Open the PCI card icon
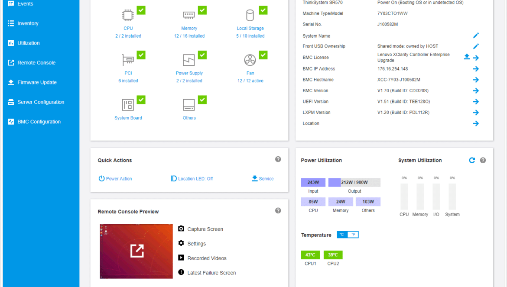The image size is (507, 287). (x=128, y=60)
